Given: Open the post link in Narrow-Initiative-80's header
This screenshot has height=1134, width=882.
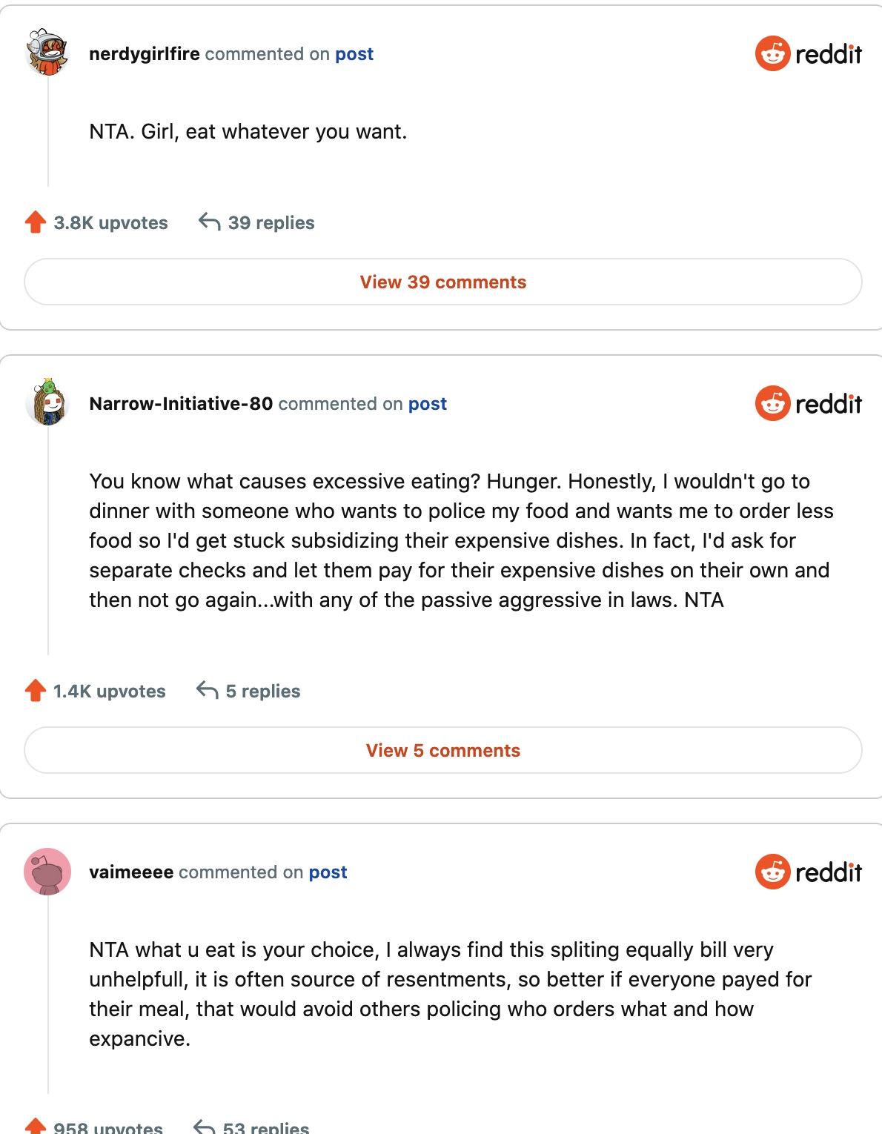Looking at the screenshot, I should click(x=428, y=404).
